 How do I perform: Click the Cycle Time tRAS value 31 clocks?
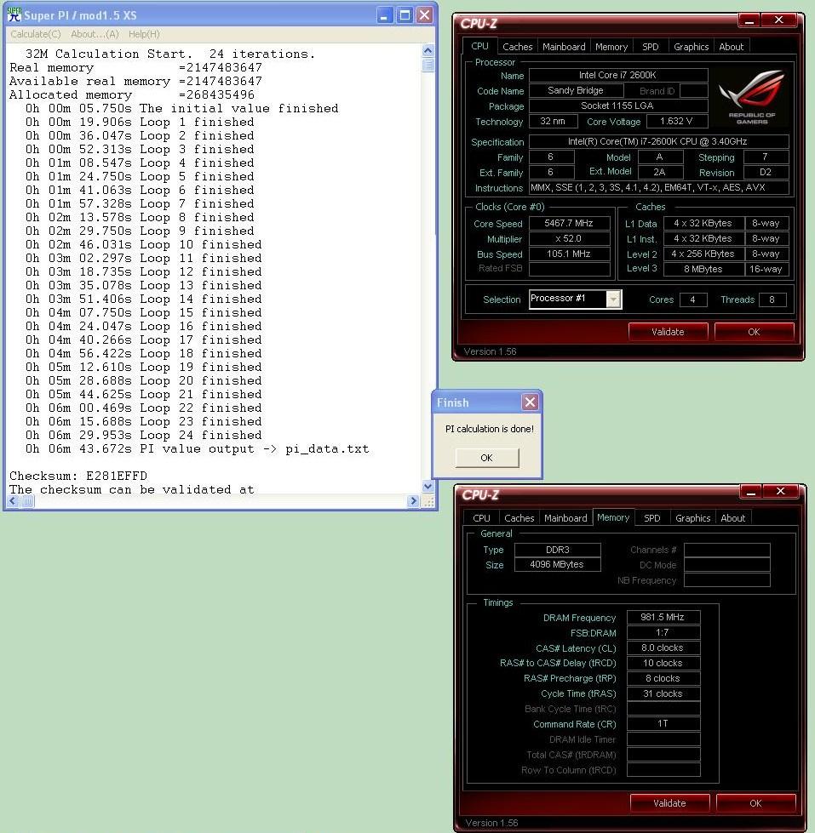pyautogui.click(x=663, y=693)
